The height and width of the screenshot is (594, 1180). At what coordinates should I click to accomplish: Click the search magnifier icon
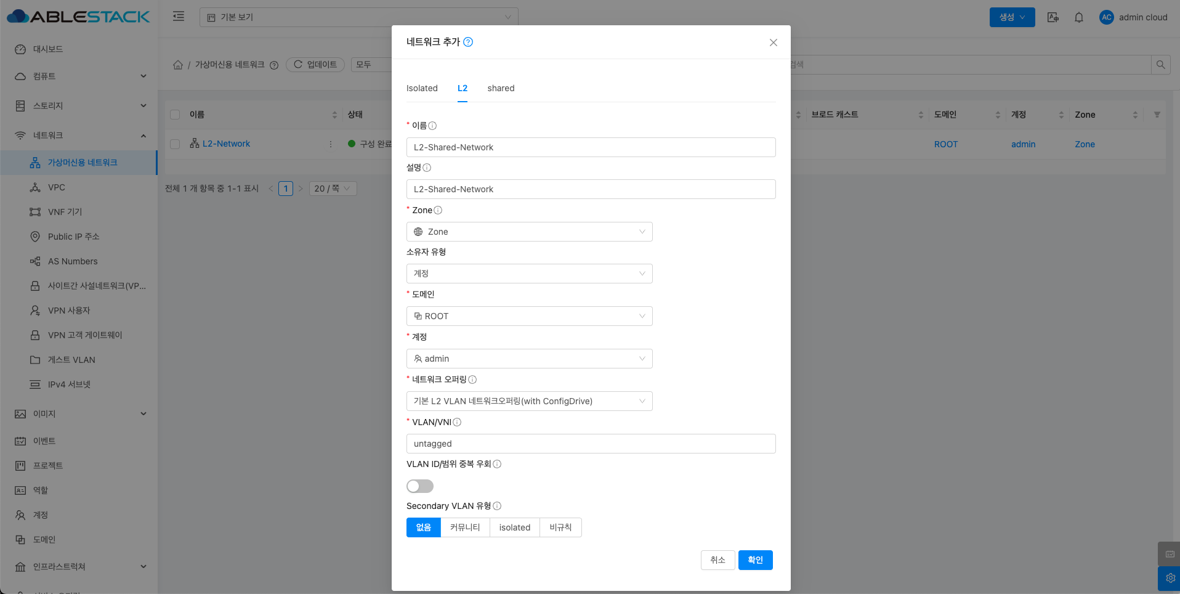1160,65
